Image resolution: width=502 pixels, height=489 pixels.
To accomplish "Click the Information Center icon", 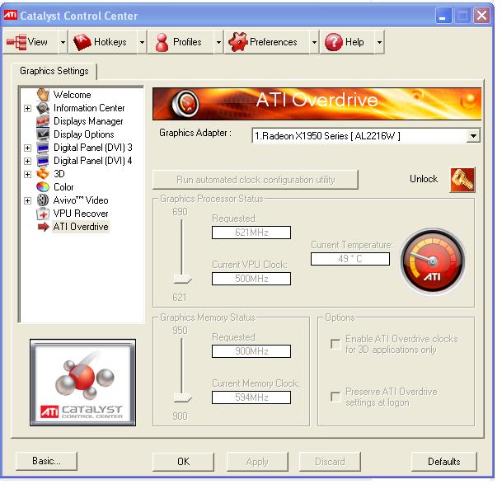I will (x=43, y=108).
